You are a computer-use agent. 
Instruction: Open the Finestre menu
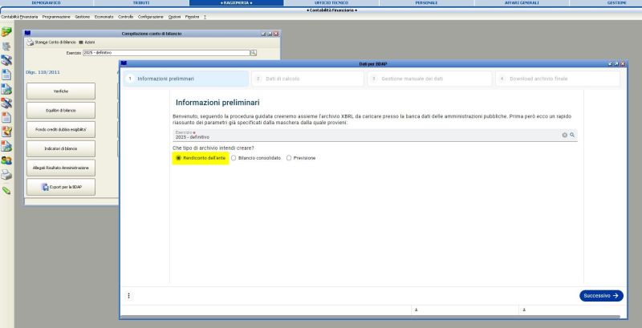[193, 17]
